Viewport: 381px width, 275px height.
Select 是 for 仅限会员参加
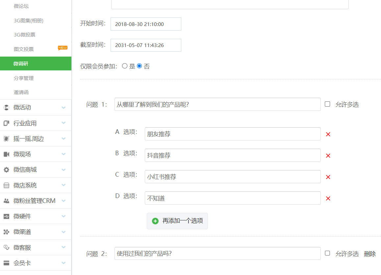(125, 66)
